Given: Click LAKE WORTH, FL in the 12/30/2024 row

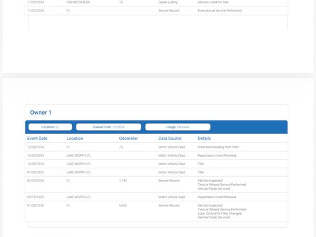Looking at the screenshot, I should (x=78, y=164).
